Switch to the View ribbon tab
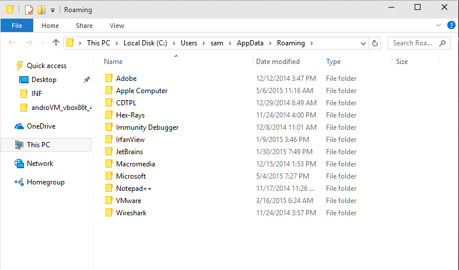 tap(117, 26)
